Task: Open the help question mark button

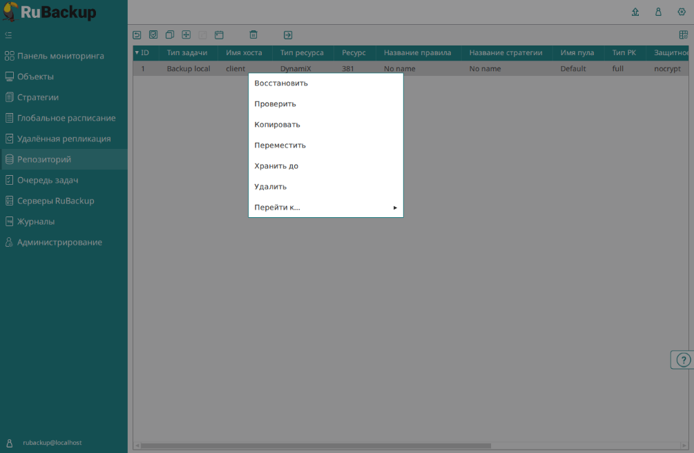Action: click(x=683, y=360)
